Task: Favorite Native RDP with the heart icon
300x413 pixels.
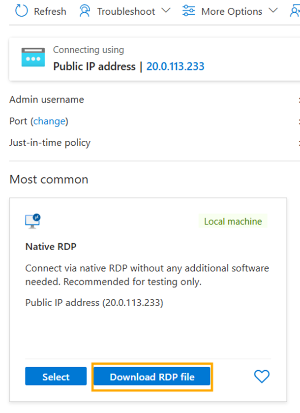Action: click(x=262, y=377)
